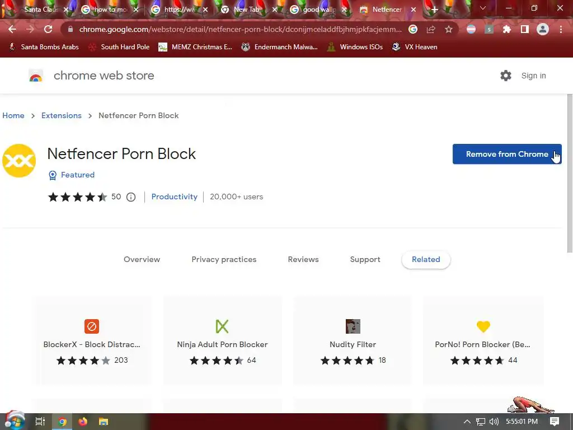This screenshot has height=430, width=573.
Task: Open the tab search chevron in title bar
Action: click(x=483, y=8)
